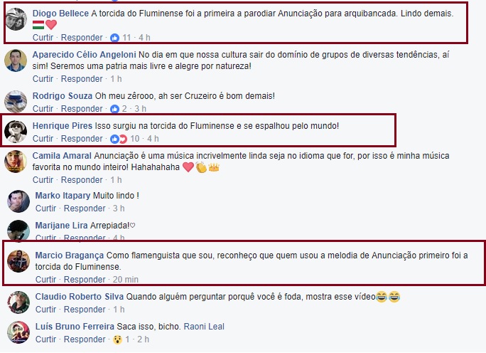Open Aparecido Célio Angeloni's avatar

pos(16,60)
